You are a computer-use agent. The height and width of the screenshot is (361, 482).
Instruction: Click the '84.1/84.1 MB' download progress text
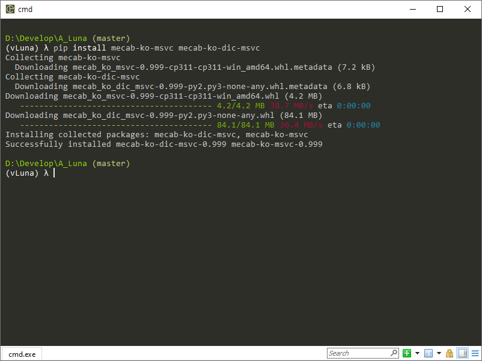[x=246, y=125]
